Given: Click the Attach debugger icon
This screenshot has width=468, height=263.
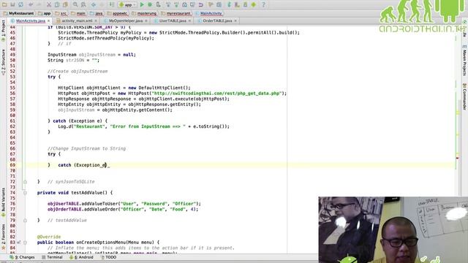Looking at the screenshot, I should coord(158,4).
